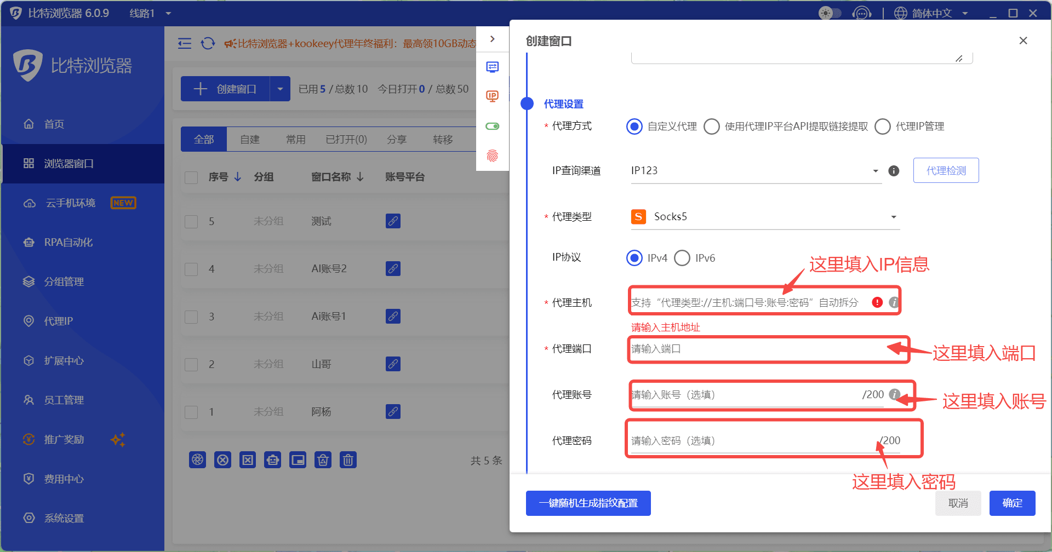This screenshot has height=552, width=1052.
Task: Click the window layout icon in bottom toolbar
Action: (x=298, y=460)
